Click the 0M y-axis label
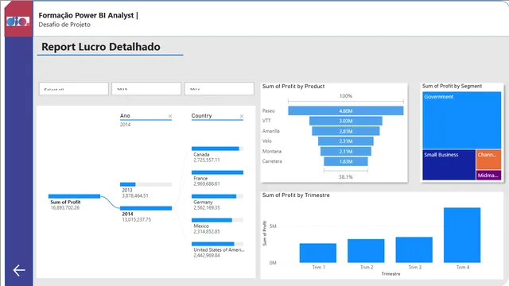Image resolution: width=509 pixels, height=286 pixels. pyautogui.click(x=273, y=263)
